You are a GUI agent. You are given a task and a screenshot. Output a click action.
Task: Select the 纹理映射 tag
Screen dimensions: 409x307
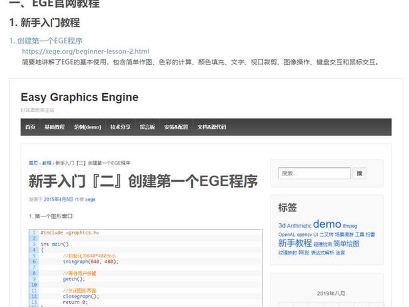[x=287, y=252]
